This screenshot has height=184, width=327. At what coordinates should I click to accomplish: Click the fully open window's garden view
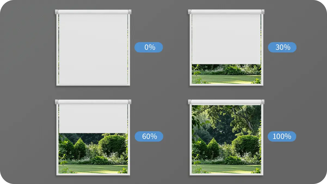[226, 139]
